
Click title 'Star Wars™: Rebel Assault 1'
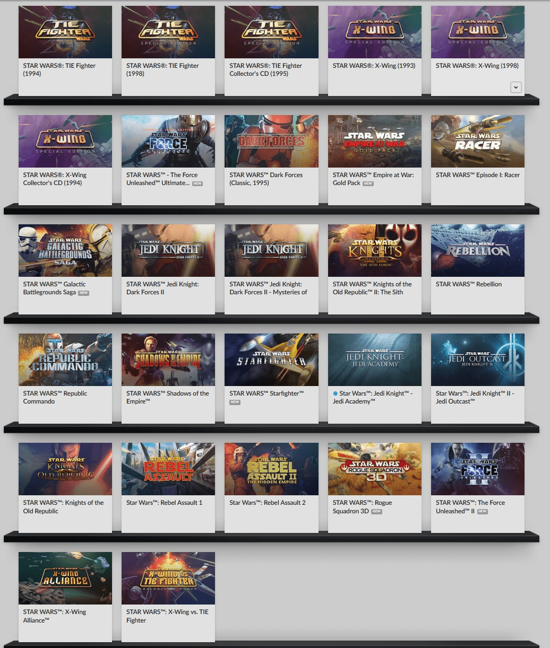(164, 503)
